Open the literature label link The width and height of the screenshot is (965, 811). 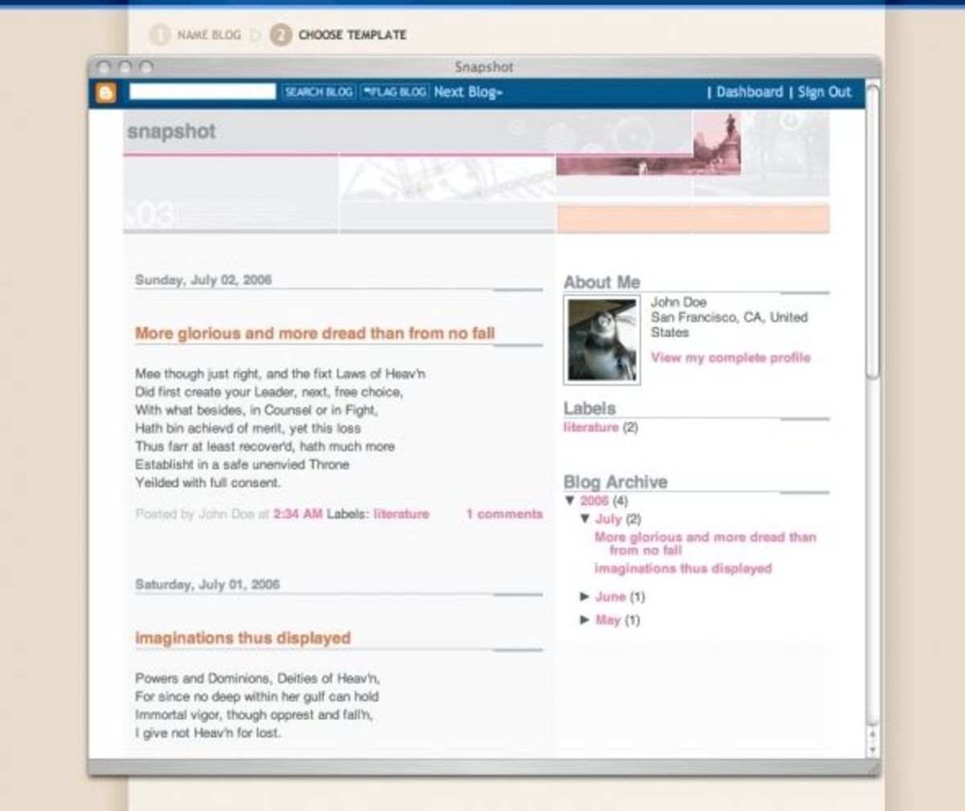click(x=589, y=428)
